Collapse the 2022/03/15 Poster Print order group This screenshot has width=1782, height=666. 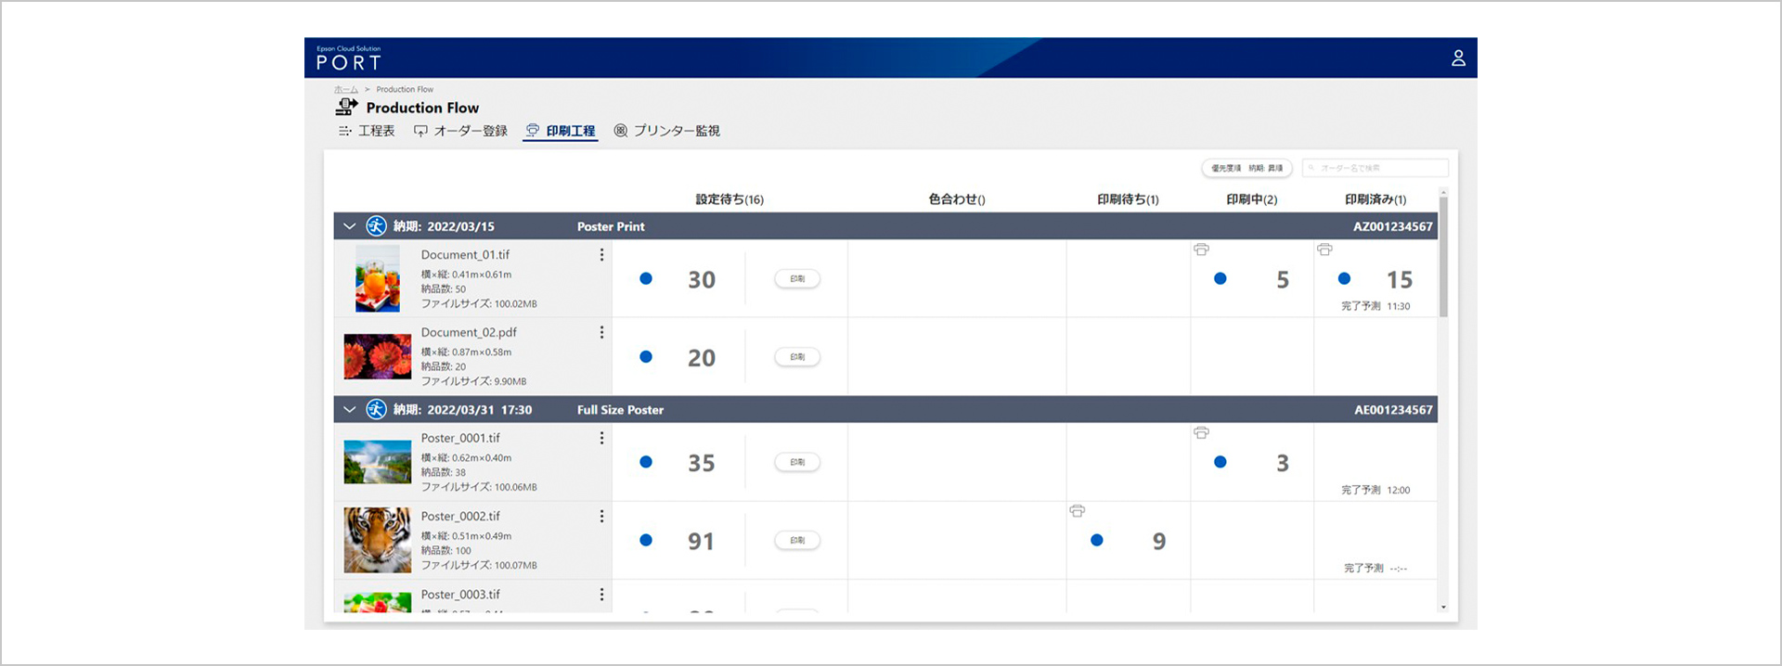[x=350, y=226]
